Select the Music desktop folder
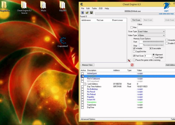Image resolution: width=175 pixels, height=125 pixels. [x=43, y=6]
